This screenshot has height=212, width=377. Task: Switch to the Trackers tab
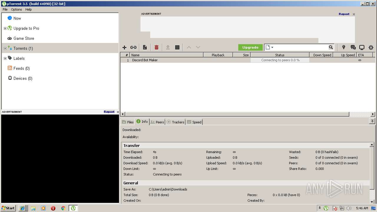[x=176, y=122]
